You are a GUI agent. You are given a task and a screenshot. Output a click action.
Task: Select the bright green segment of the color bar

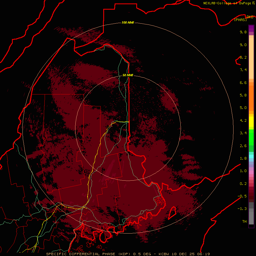click(x=251, y=138)
